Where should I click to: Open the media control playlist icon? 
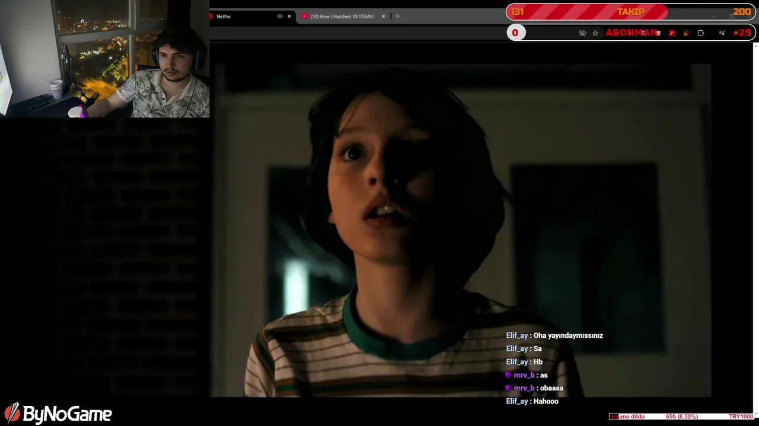click(722, 33)
